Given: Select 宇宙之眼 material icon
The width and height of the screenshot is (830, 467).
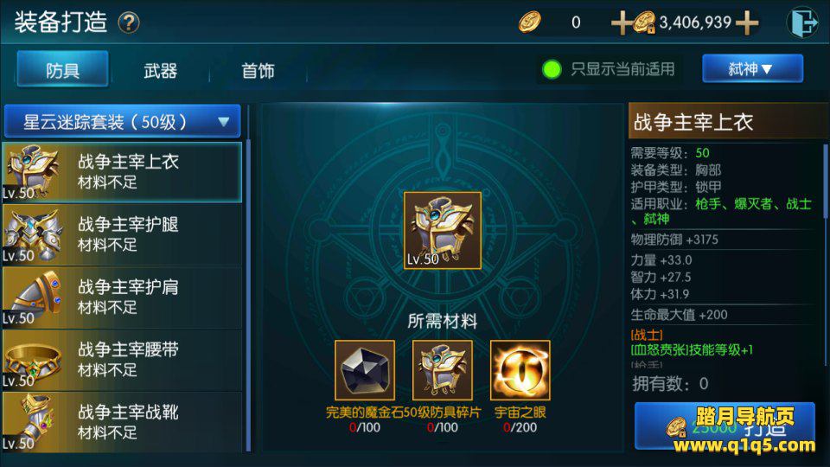Looking at the screenshot, I should coord(520,370).
